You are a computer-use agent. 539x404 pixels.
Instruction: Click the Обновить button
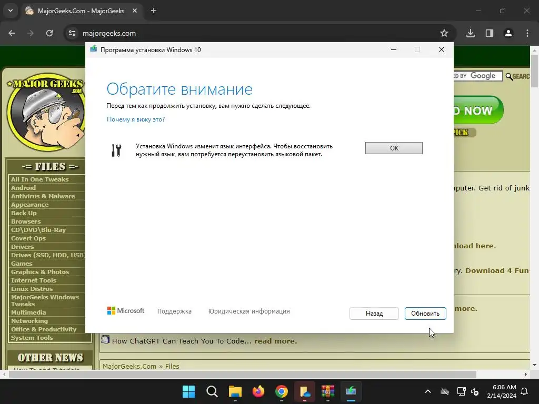pos(425,314)
